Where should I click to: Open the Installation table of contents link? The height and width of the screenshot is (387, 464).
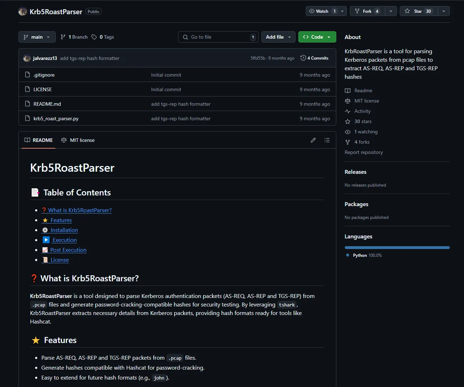tap(64, 230)
